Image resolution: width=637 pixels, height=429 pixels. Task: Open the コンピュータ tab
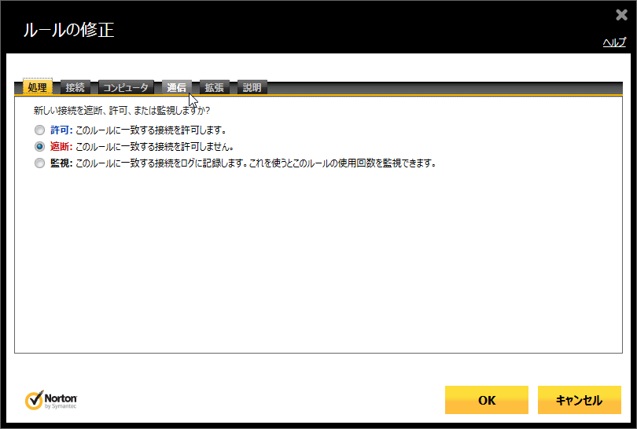[x=126, y=87]
